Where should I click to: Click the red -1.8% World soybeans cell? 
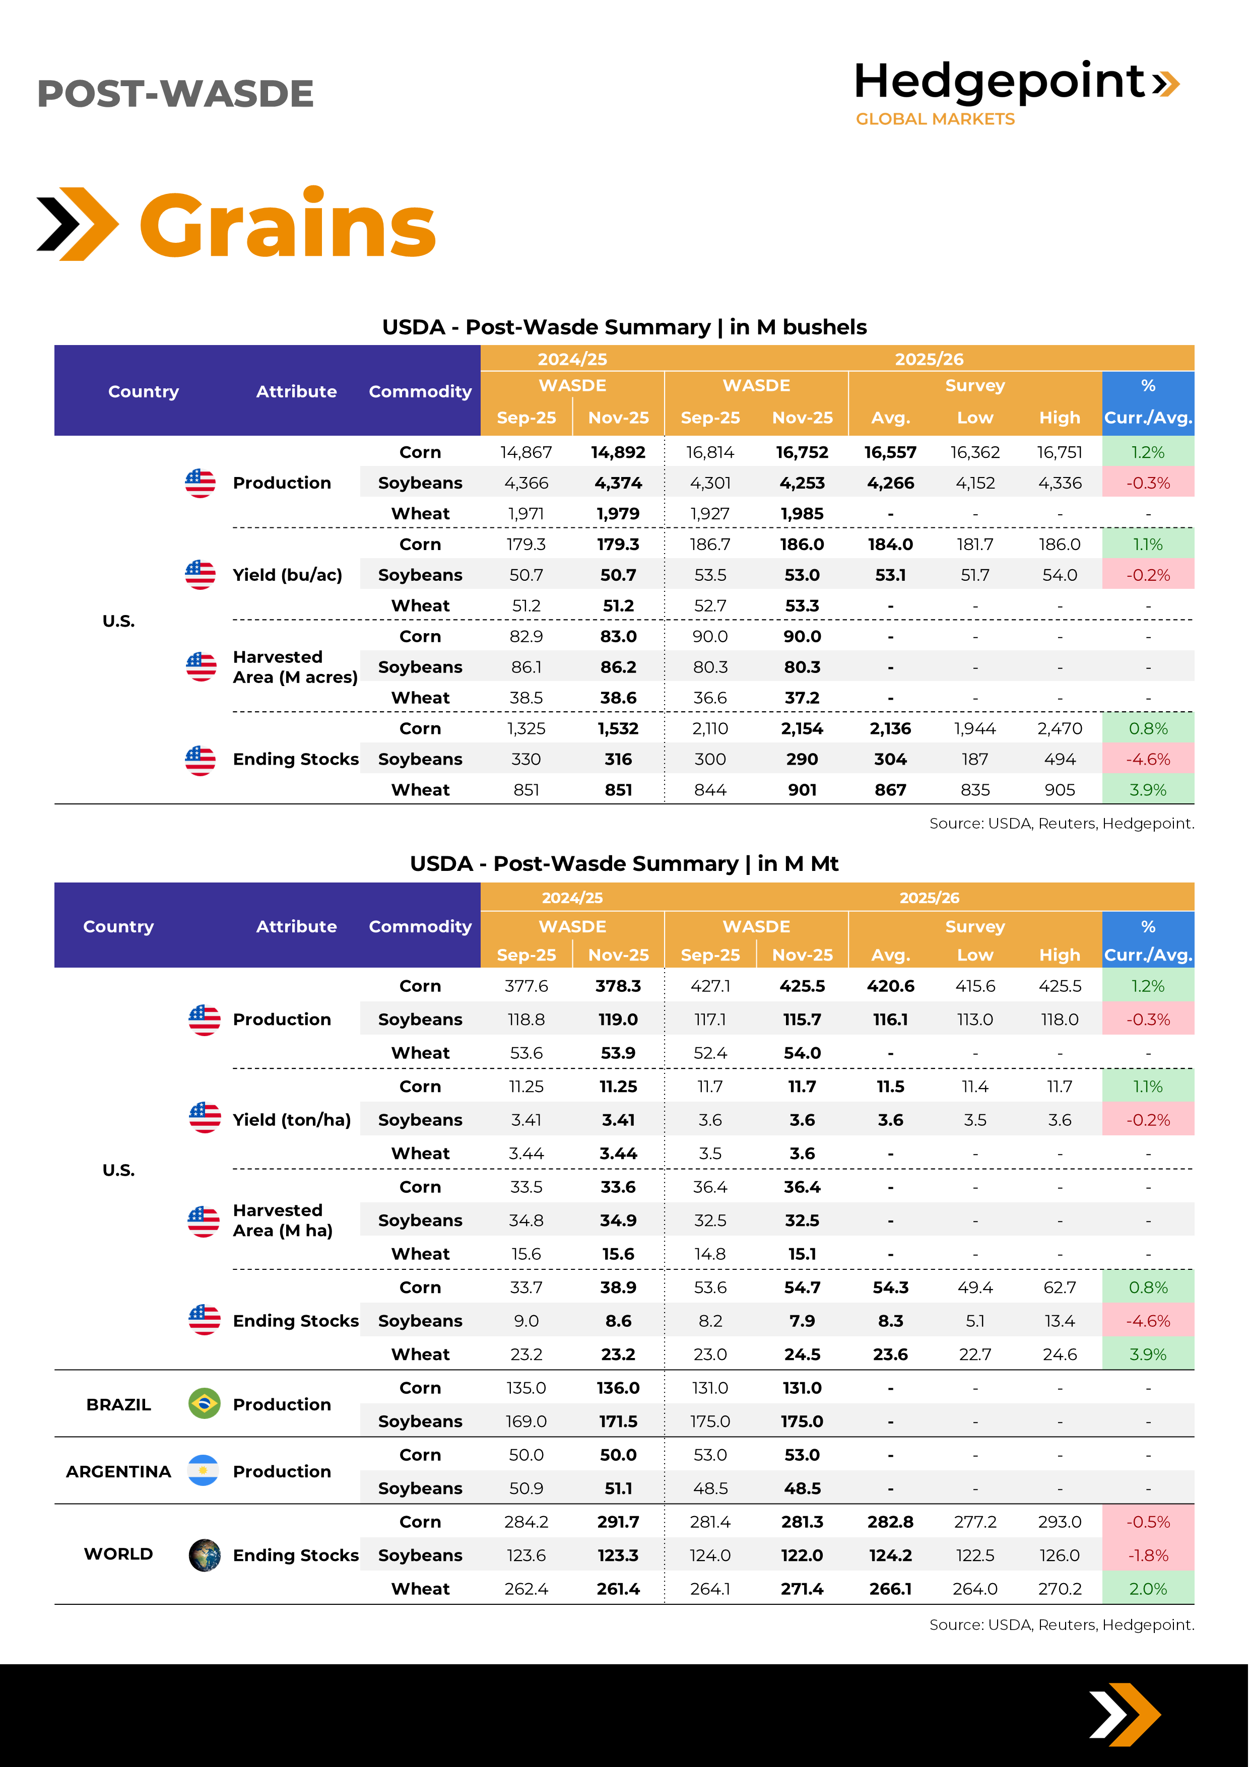point(1147,1555)
